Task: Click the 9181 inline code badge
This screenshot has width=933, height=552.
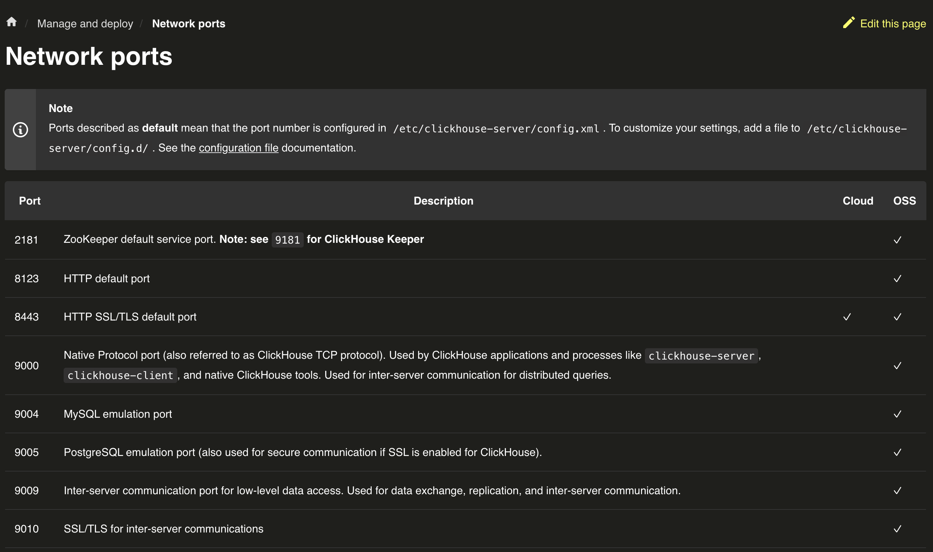Action: (x=287, y=240)
